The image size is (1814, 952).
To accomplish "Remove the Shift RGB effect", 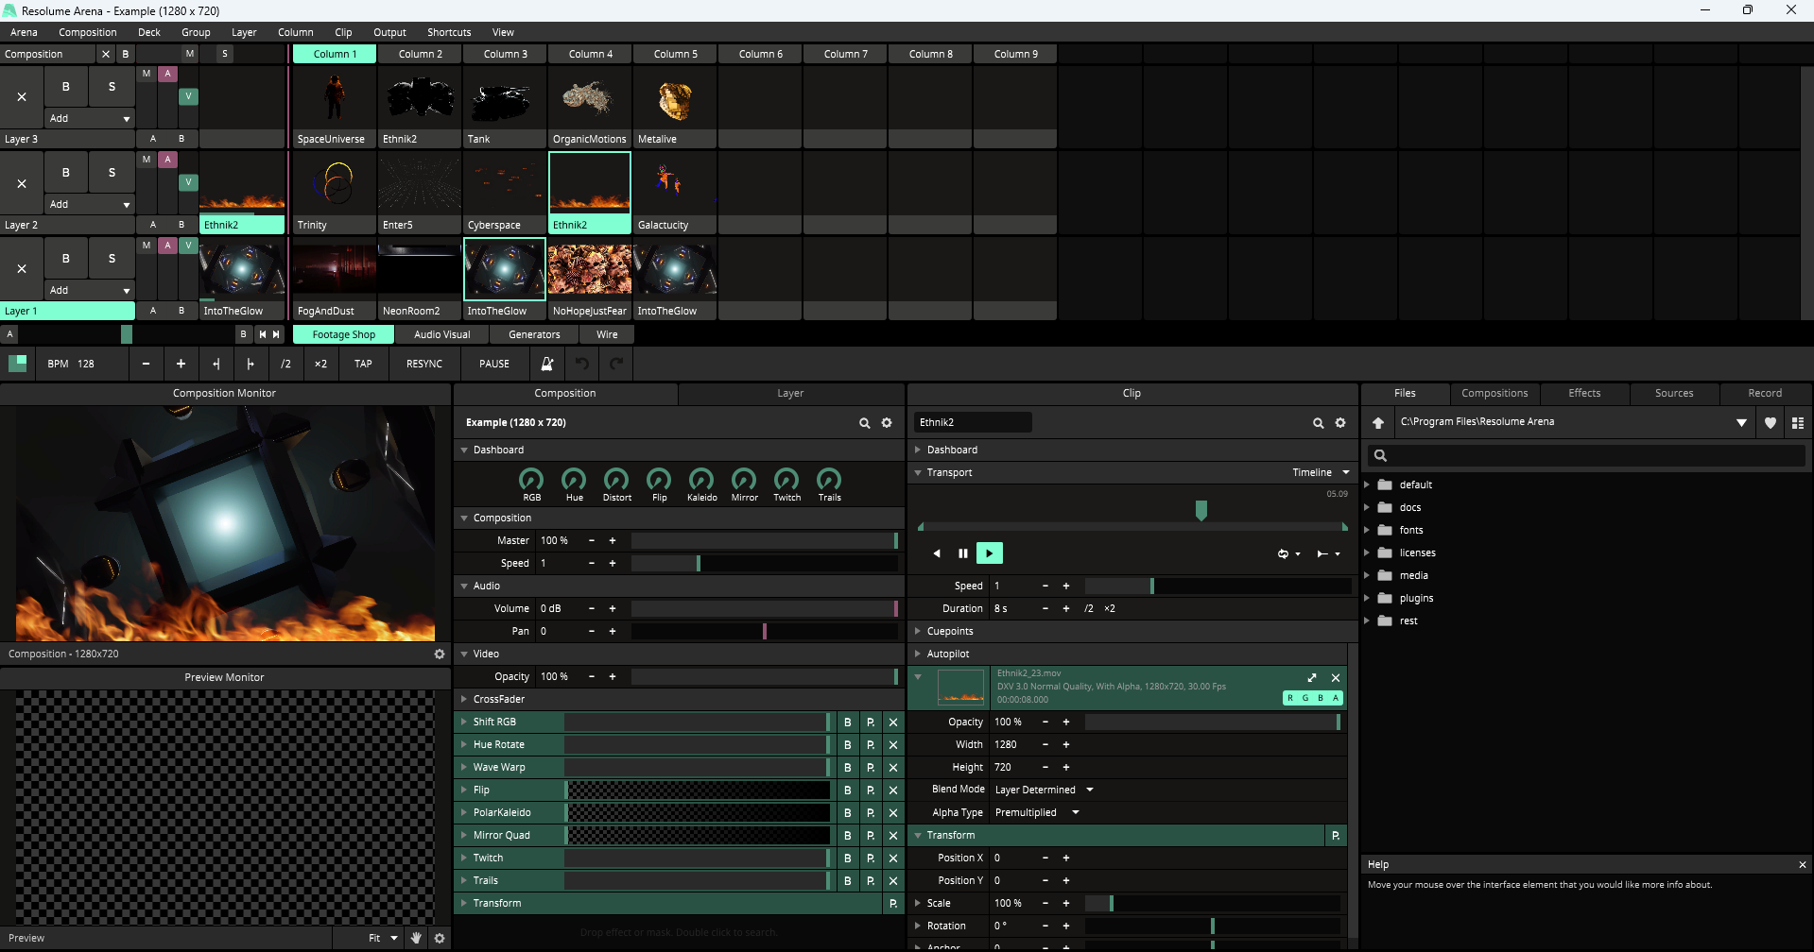I will 893,722.
